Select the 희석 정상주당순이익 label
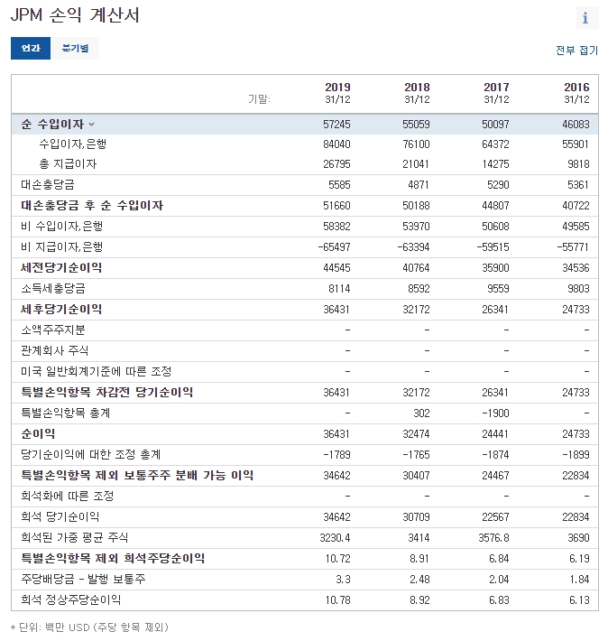The image size is (608, 641). click(x=71, y=599)
